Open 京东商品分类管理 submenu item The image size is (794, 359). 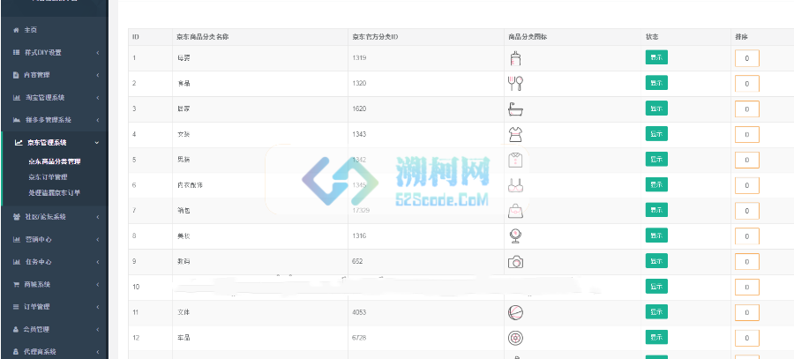pos(55,162)
